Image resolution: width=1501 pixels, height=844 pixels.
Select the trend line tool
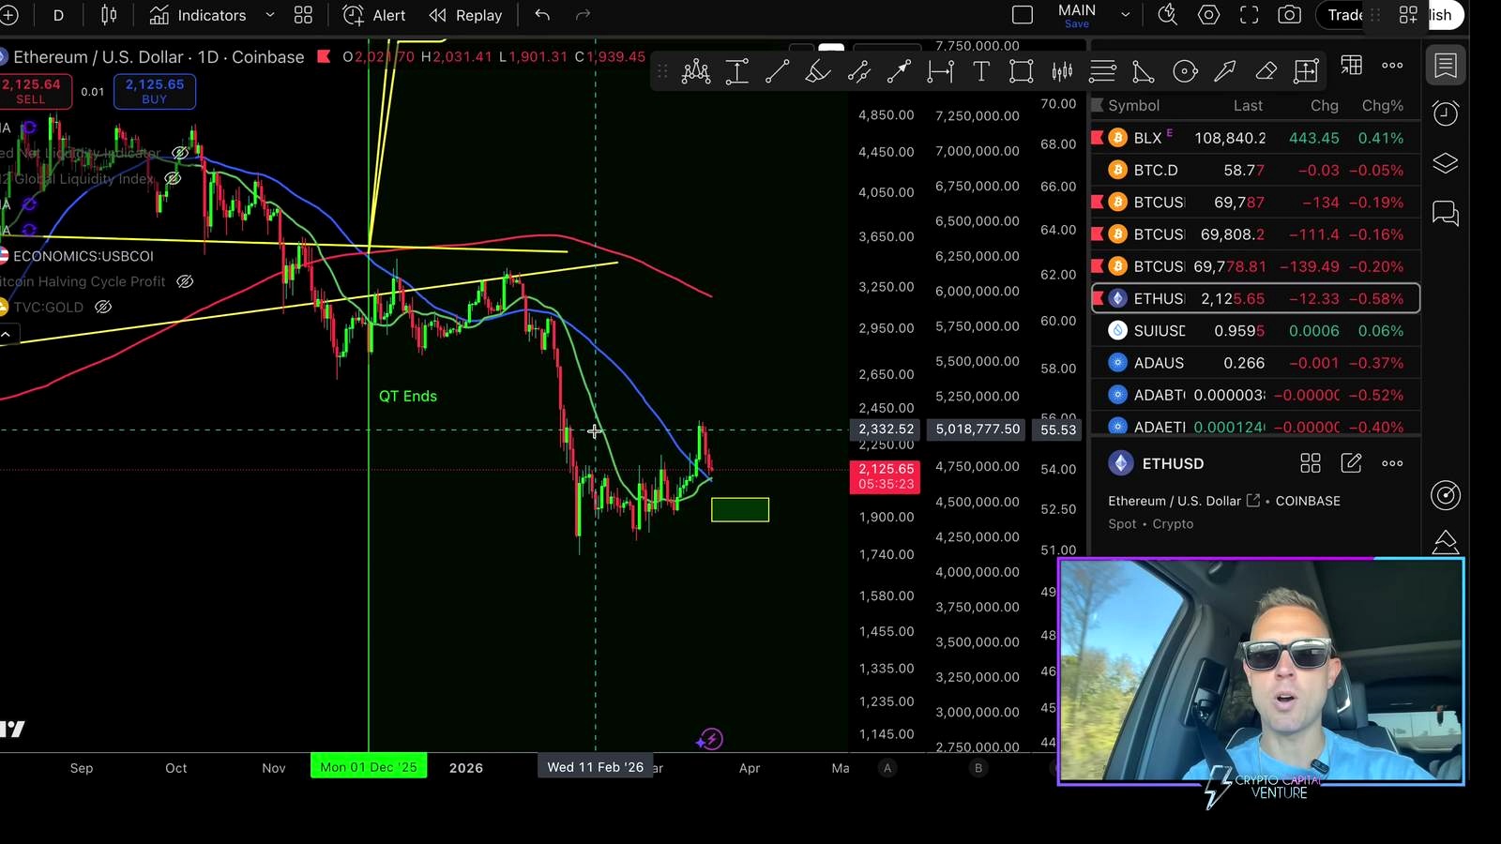click(x=777, y=71)
